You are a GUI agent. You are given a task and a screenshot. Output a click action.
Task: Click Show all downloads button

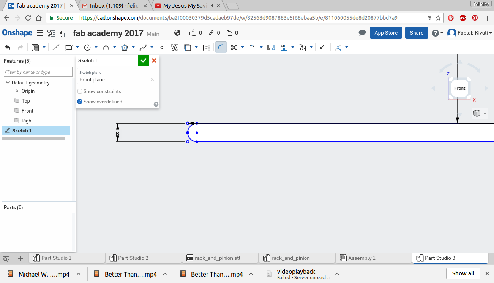pyautogui.click(x=463, y=273)
